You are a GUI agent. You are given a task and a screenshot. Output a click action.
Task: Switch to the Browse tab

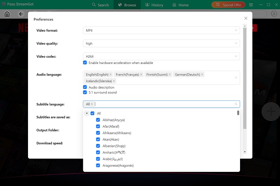click(127, 5)
